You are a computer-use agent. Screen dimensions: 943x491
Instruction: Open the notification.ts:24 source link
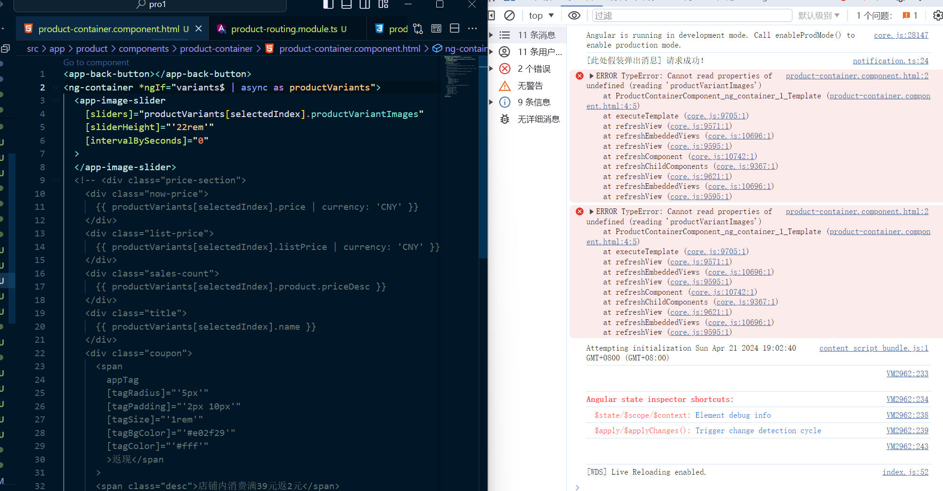click(x=890, y=61)
